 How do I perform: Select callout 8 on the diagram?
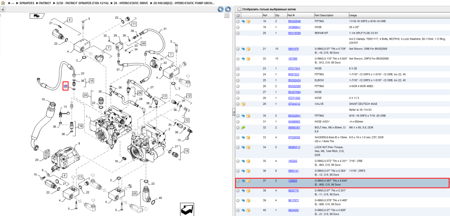79,143
